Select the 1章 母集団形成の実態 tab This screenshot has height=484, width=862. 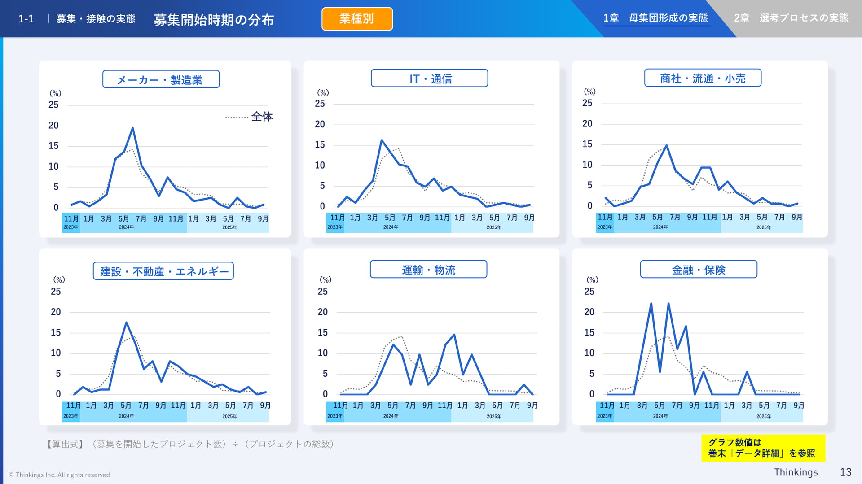(655, 18)
